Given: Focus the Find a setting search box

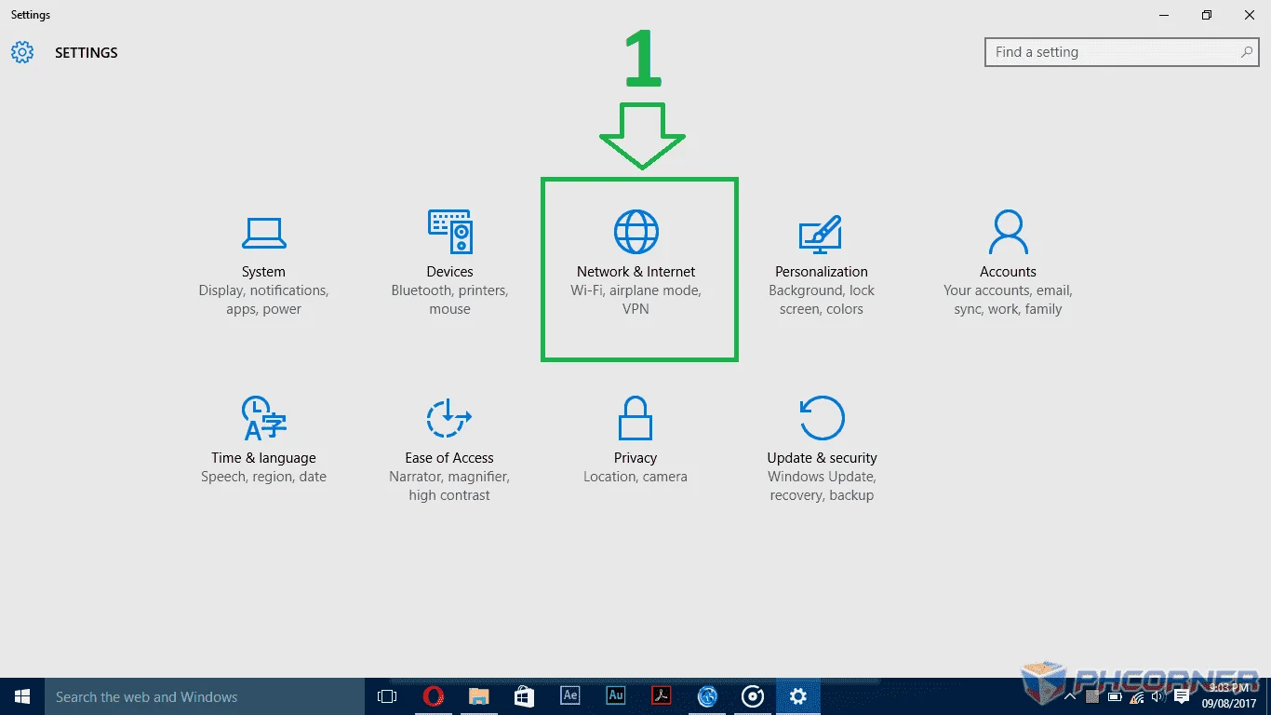Looking at the screenshot, I should point(1122,52).
